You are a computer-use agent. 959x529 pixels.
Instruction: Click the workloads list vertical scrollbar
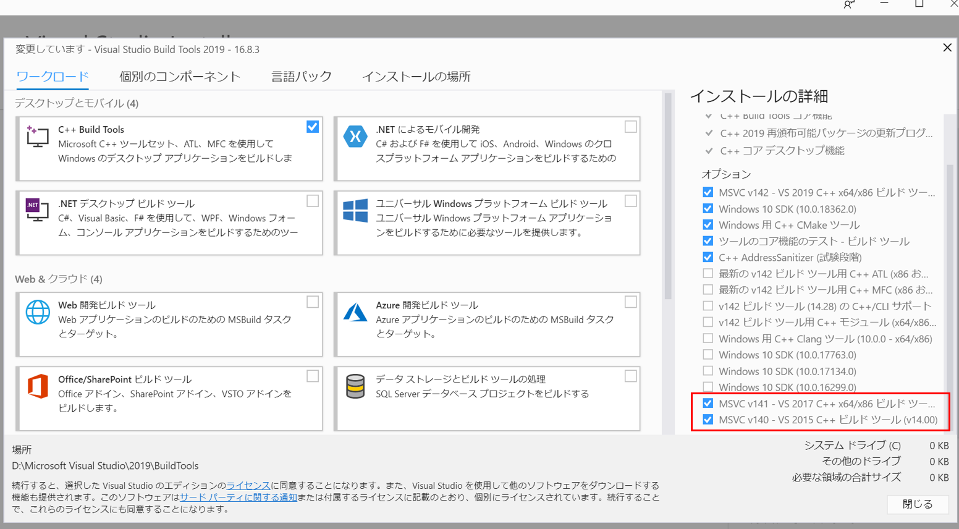[x=667, y=197]
